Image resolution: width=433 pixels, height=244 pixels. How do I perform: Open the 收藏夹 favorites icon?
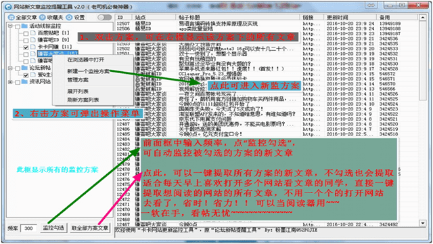click(42, 18)
